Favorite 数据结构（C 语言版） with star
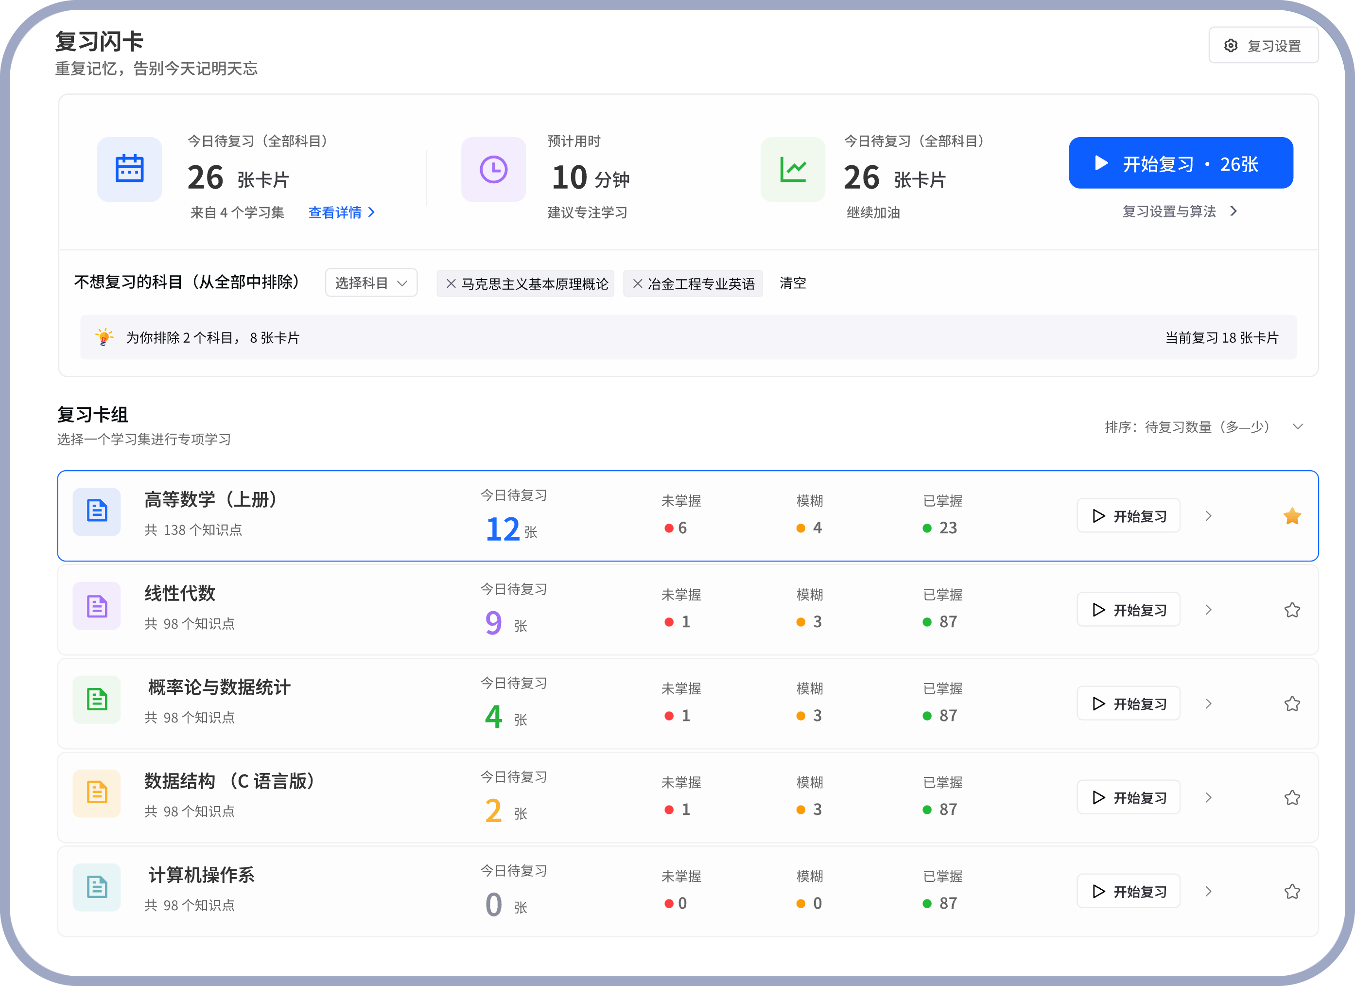Screen dimensions: 1355x986 click(1292, 797)
